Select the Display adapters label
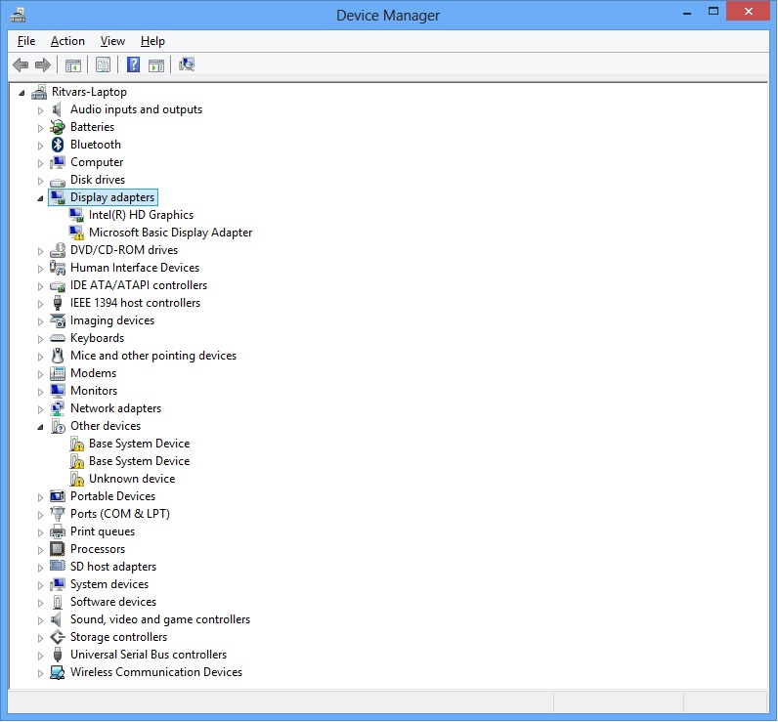The width and height of the screenshot is (778, 722). pos(112,197)
